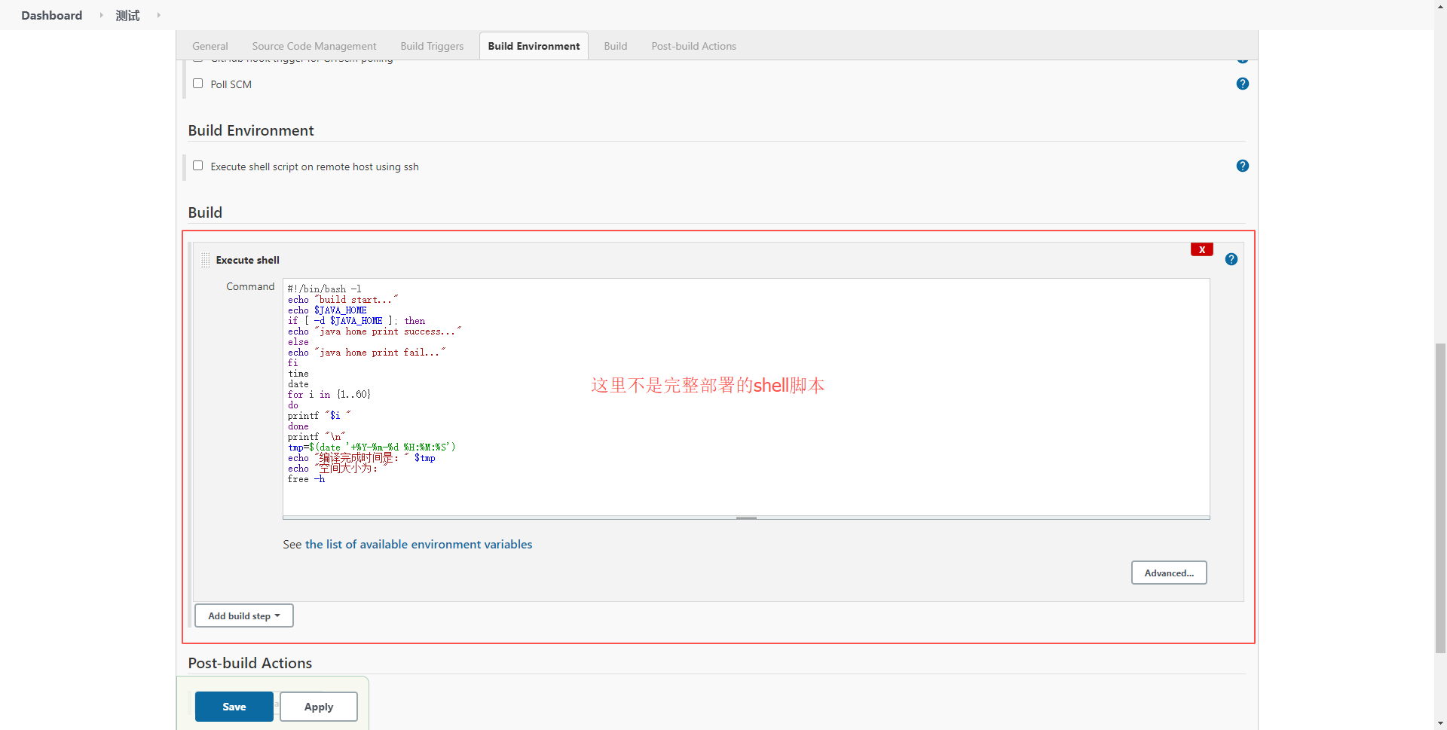The height and width of the screenshot is (730, 1447).
Task: Open the list of available environment variables
Action: [418, 544]
